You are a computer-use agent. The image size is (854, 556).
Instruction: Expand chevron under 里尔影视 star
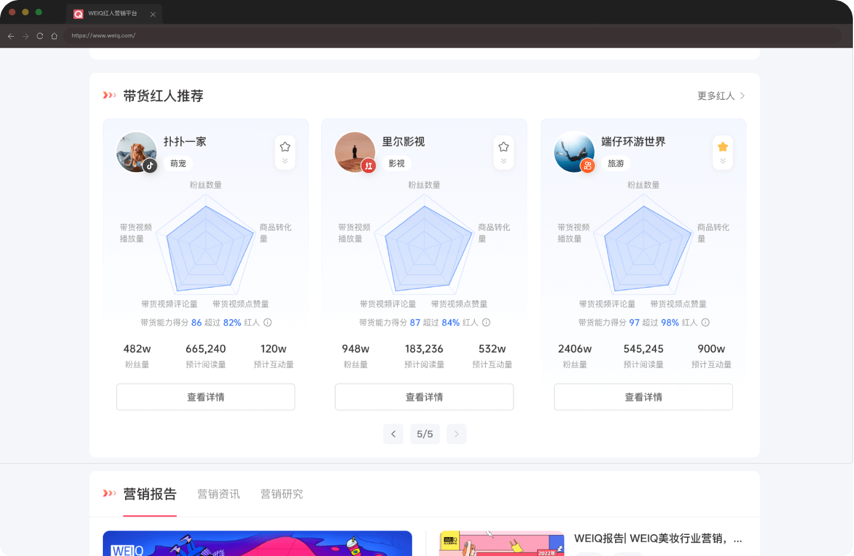(504, 161)
